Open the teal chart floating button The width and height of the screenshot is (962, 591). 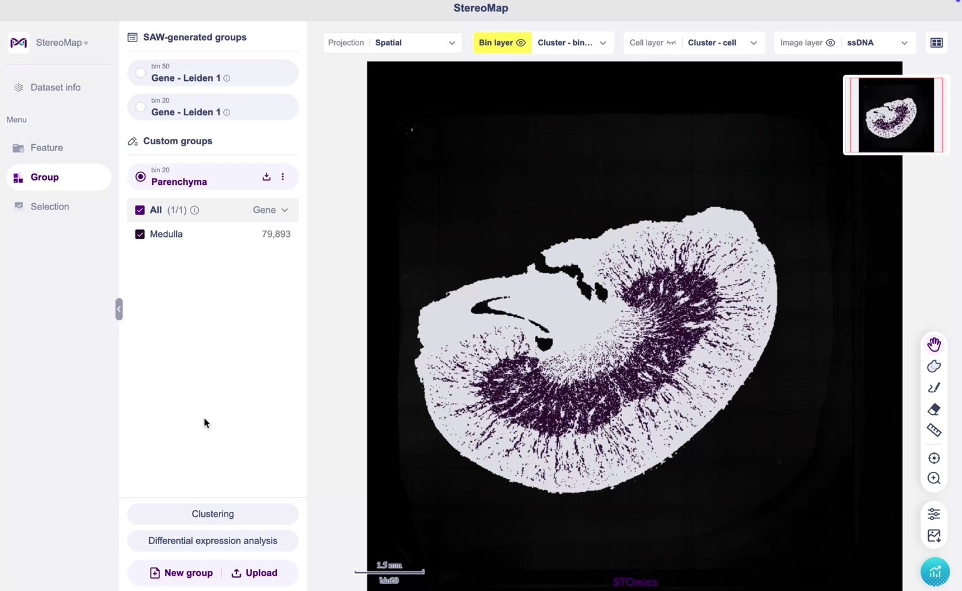point(935,572)
